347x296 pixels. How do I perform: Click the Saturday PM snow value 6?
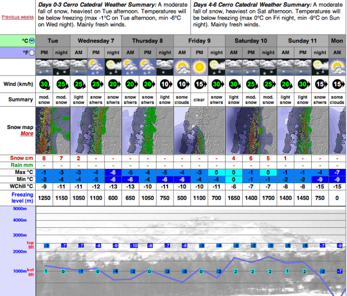pyautogui.click(x=251, y=159)
